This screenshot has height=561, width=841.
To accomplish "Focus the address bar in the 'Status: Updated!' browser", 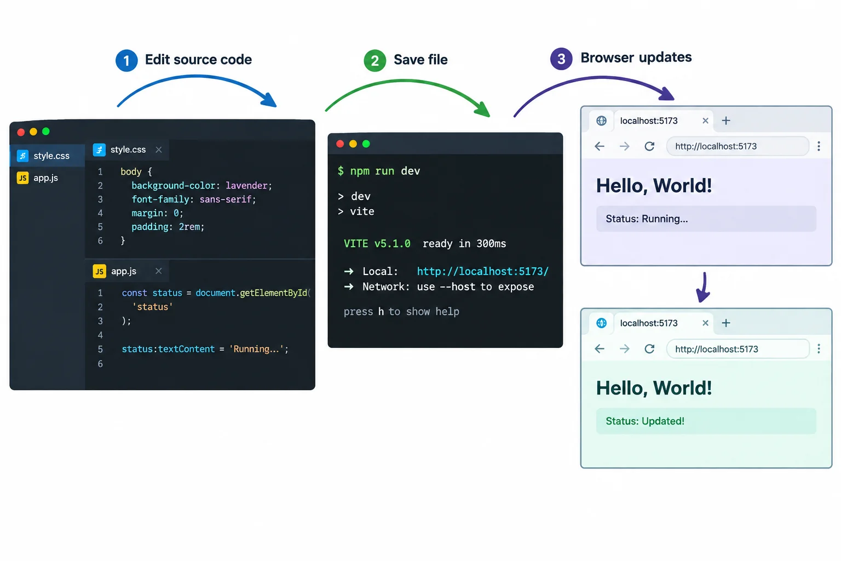I will point(738,349).
